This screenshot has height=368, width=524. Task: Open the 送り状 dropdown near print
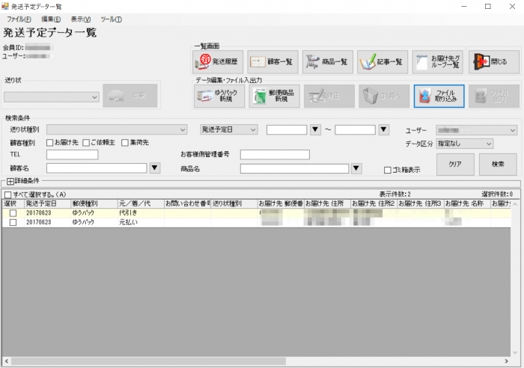click(x=52, y=97)
